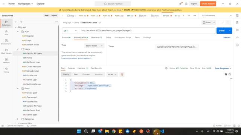Click the pencil icon to rename request
Image resolution: width=241 pixels, height=135 pixels.
(100, 22)
